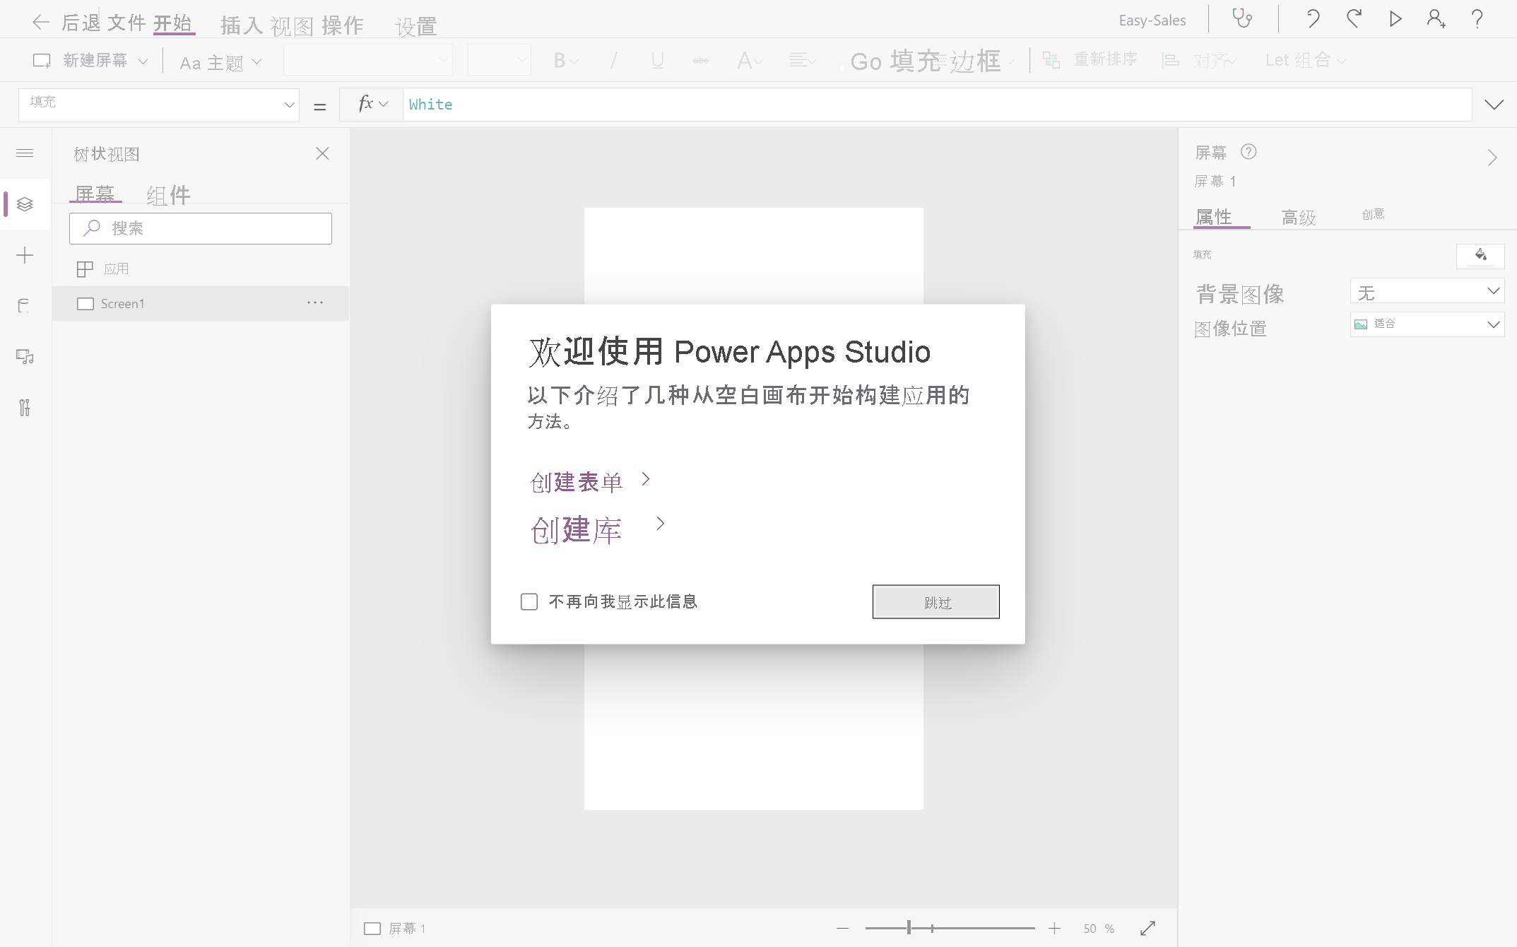Click the Easy-Sales app name
1517x947 pixels.
1152,20
